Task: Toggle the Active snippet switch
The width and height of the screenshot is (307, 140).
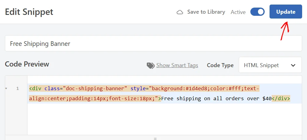Action: [x=257, y=12]
